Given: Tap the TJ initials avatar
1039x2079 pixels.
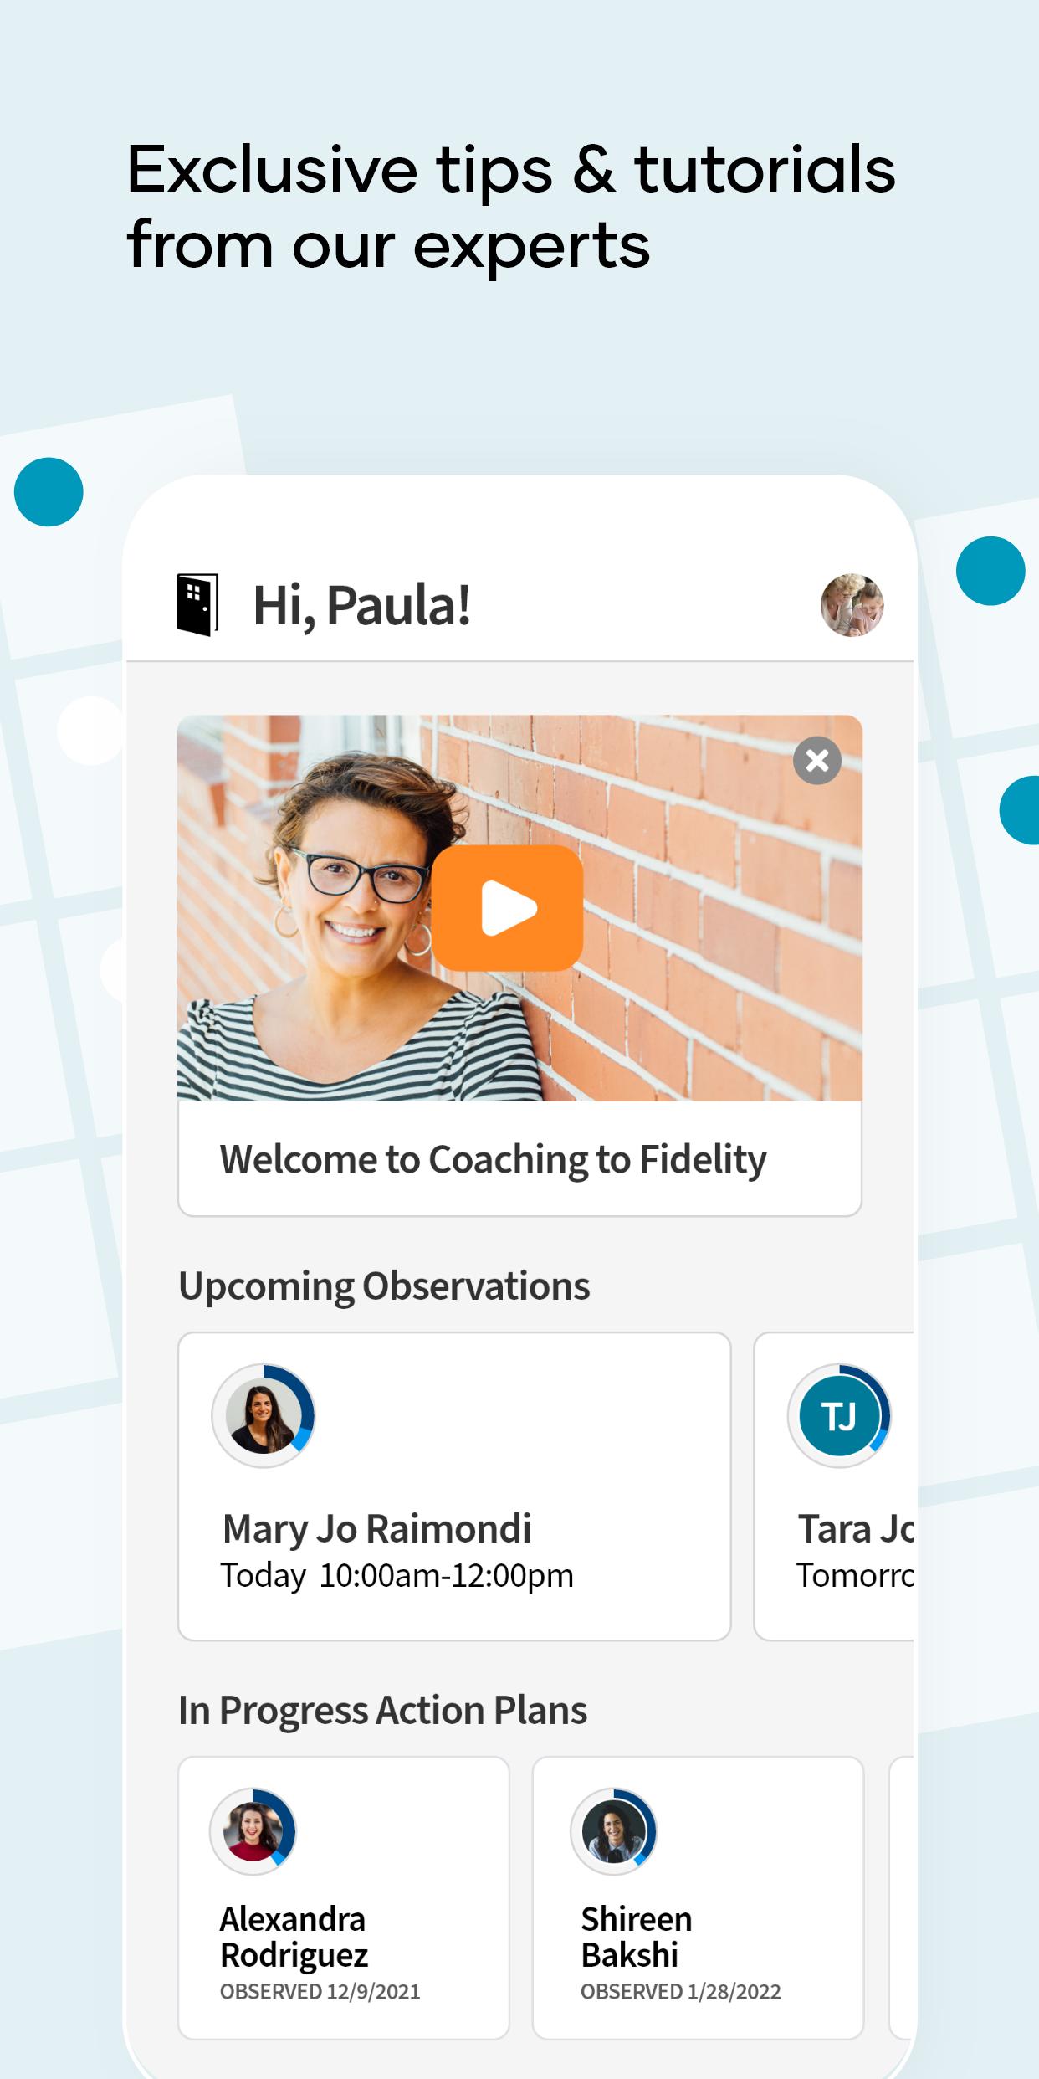Looking at the screenshot, I should pyautogui.click(x=839, y=1415).
